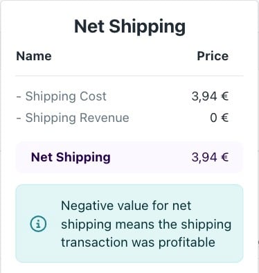Screen dimensions: 259x273
Task: Click the Shipping Cost value 3,94 €
Action: click(210, 96)
